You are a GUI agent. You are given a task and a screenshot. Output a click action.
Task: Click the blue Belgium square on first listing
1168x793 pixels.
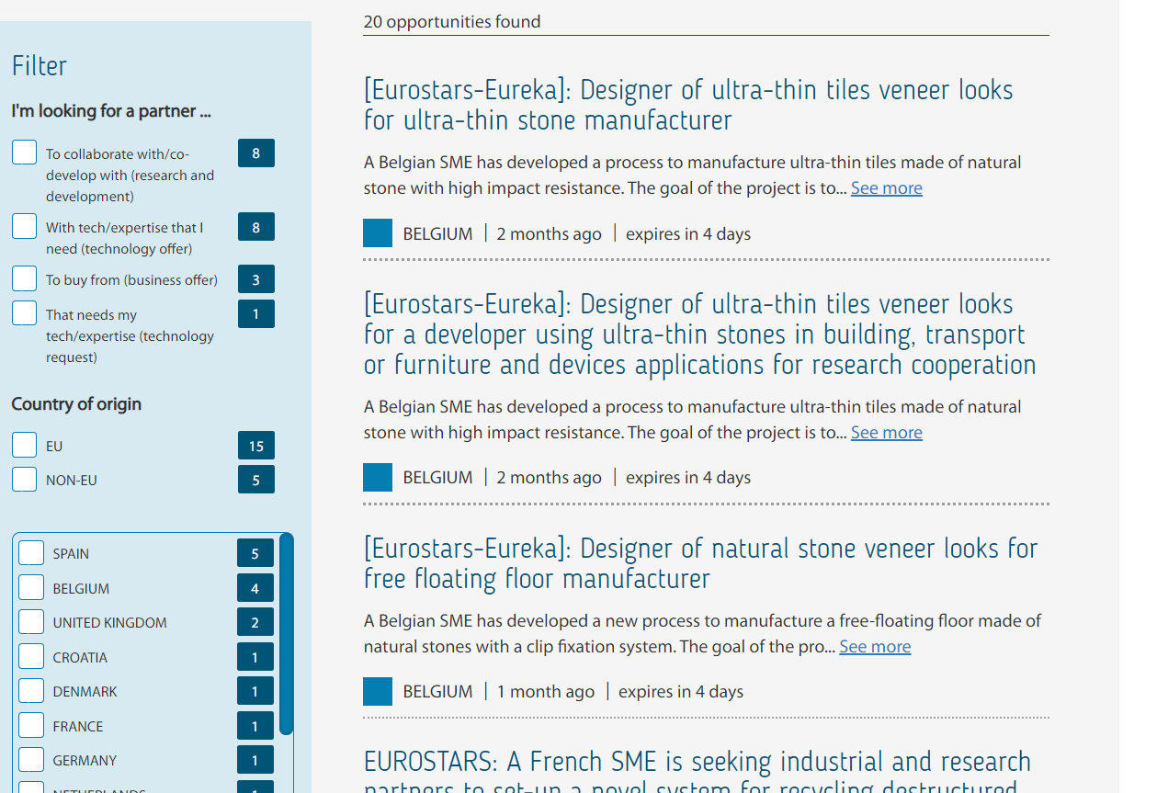pyautogui.click(x=378, y=233)
